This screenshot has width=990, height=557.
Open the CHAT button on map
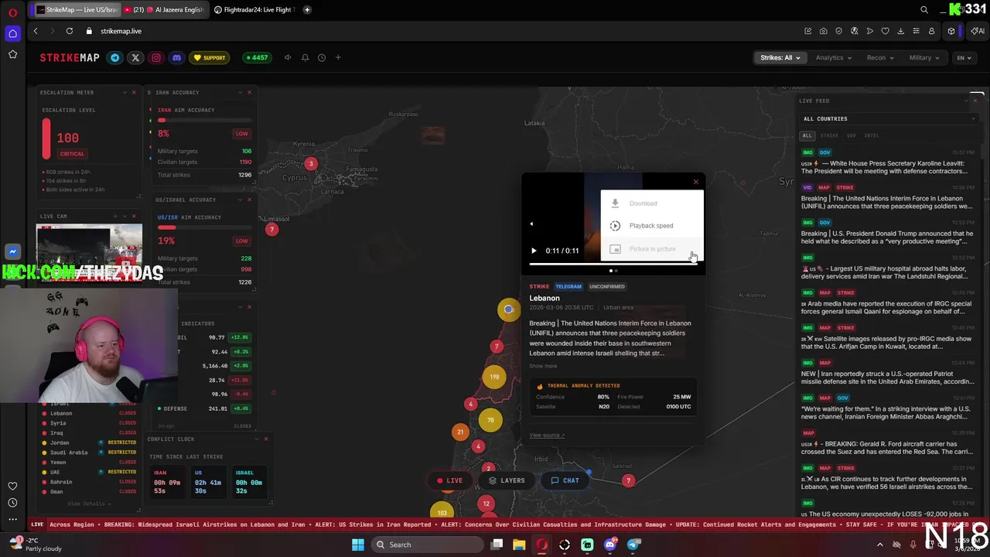(565, 480)
